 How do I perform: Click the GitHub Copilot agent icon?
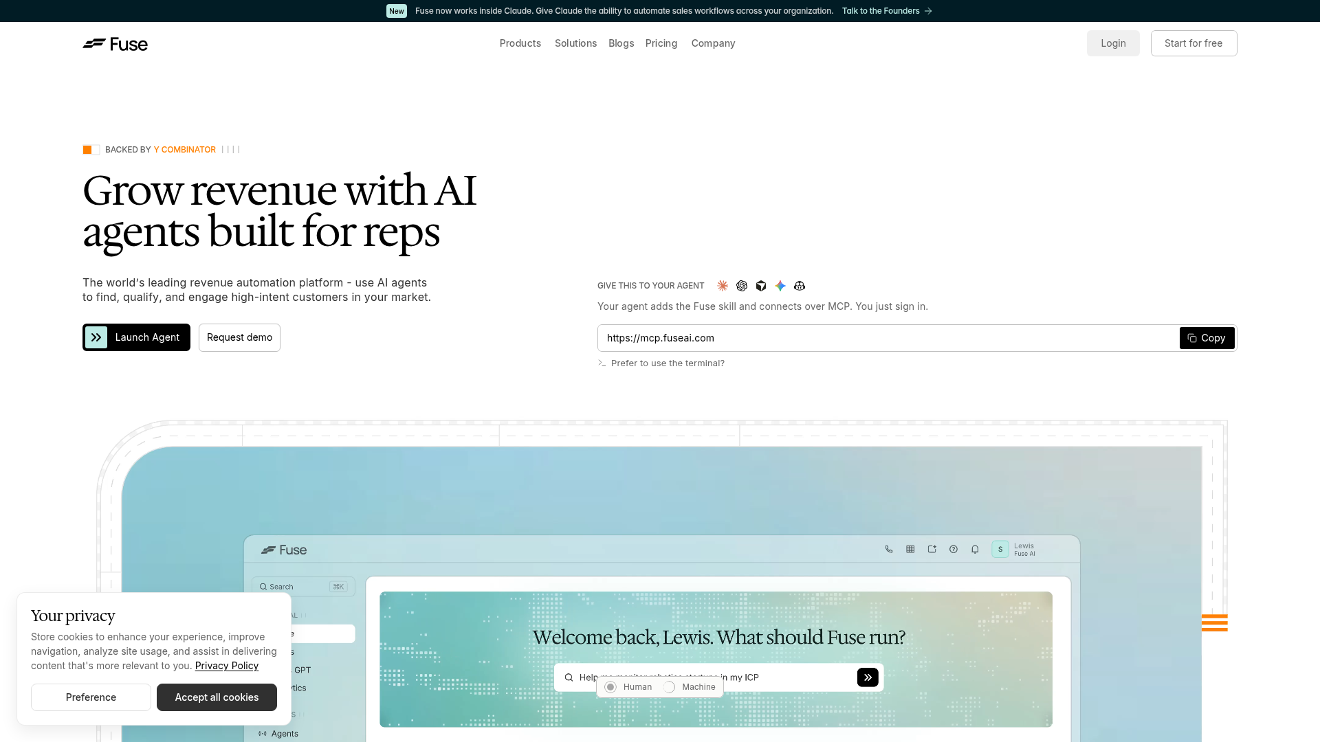[x=800, y=286]
